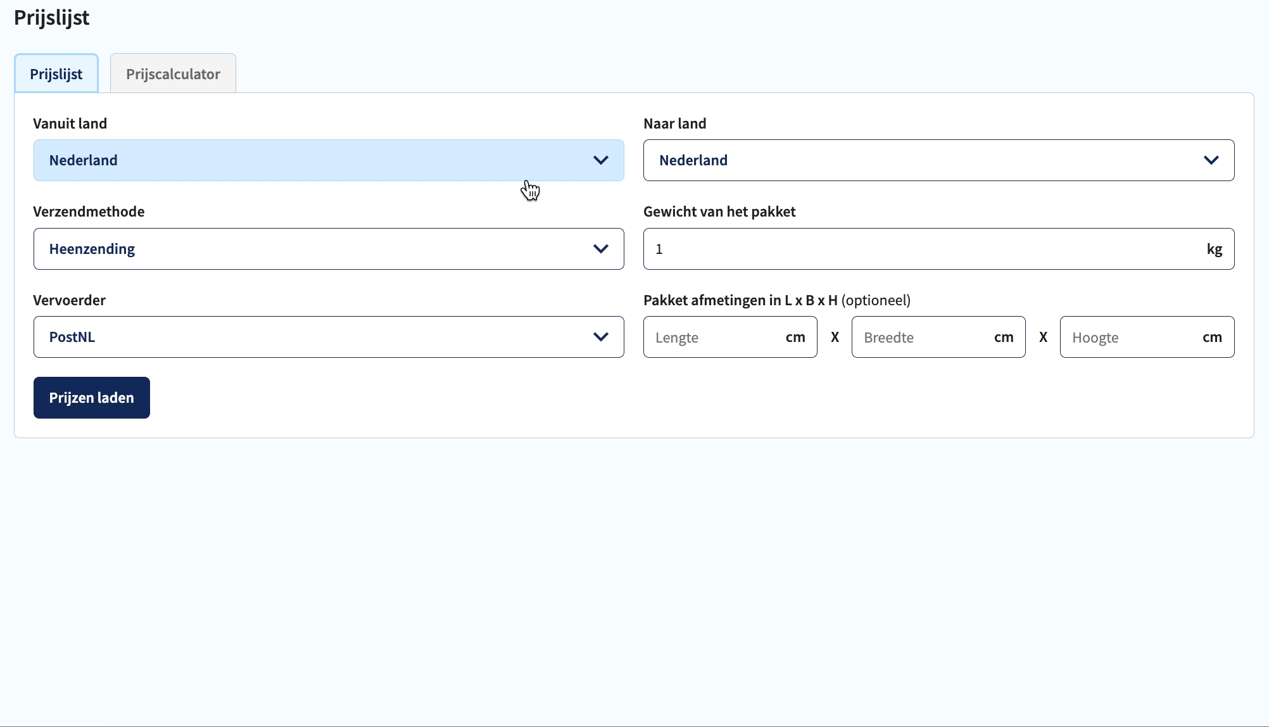Image resolution: width=1269 pixels, height=727 pixels.
Task: Click the chevron icon beside PostNL
Action: [600, 337]
